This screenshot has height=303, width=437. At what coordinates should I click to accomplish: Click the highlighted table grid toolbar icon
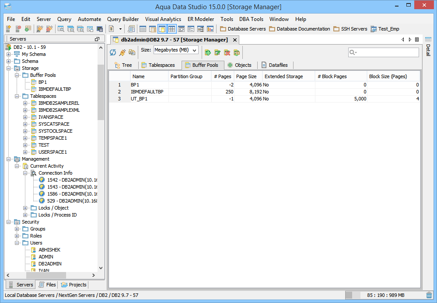tap(171, 29)
